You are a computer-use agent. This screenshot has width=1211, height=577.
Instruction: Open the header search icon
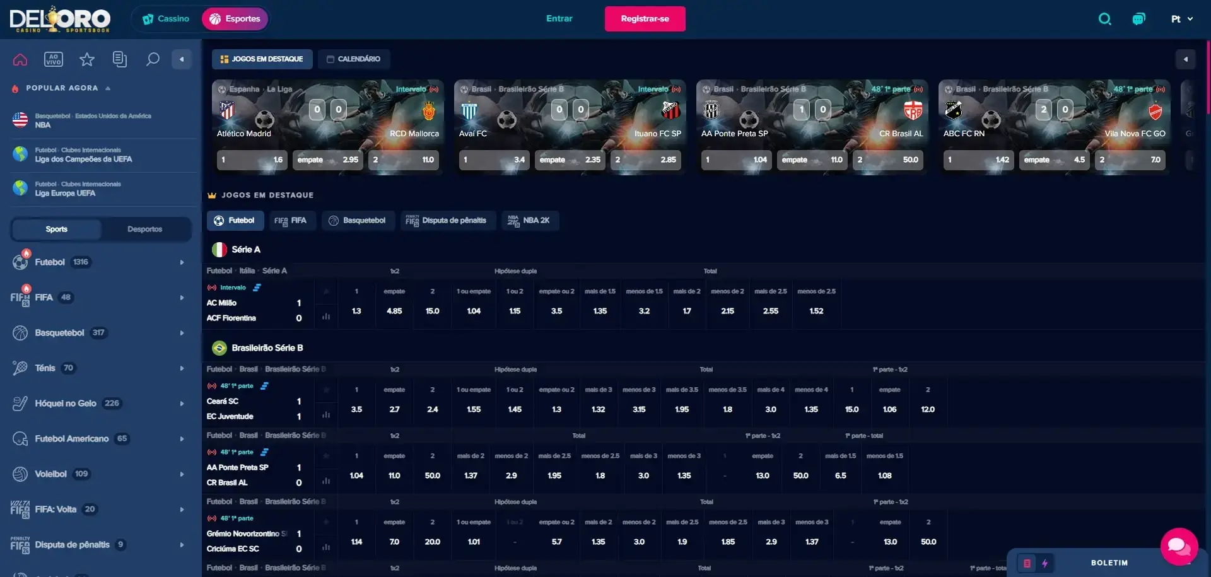click(1104, 19)
